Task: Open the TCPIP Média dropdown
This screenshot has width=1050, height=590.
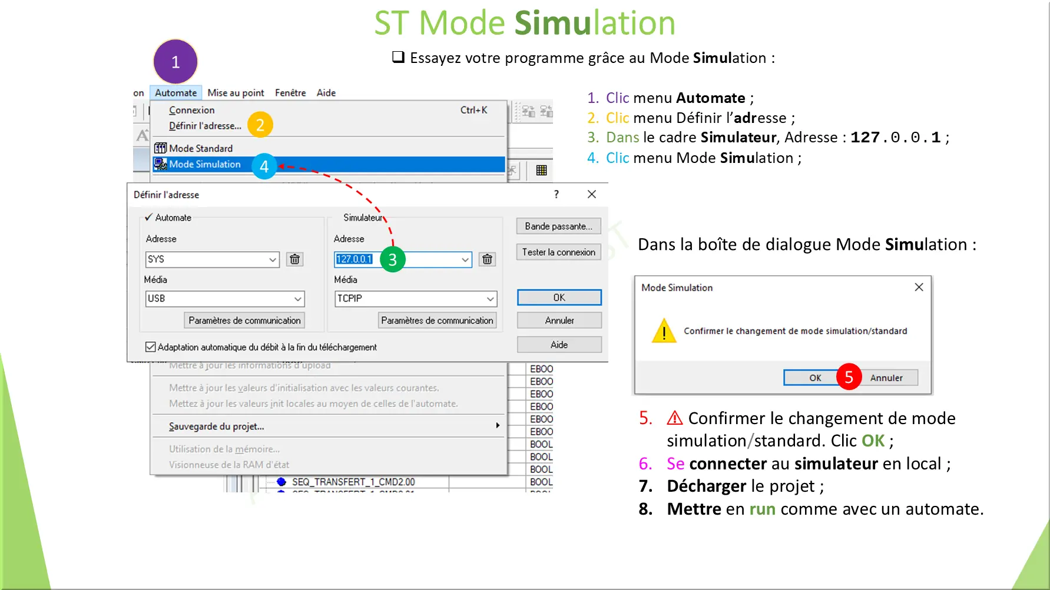Action: pos(490,298)
